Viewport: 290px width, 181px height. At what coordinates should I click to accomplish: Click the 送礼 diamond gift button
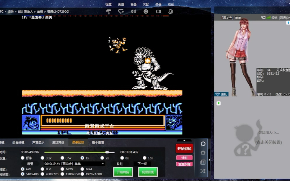[221, 94]
